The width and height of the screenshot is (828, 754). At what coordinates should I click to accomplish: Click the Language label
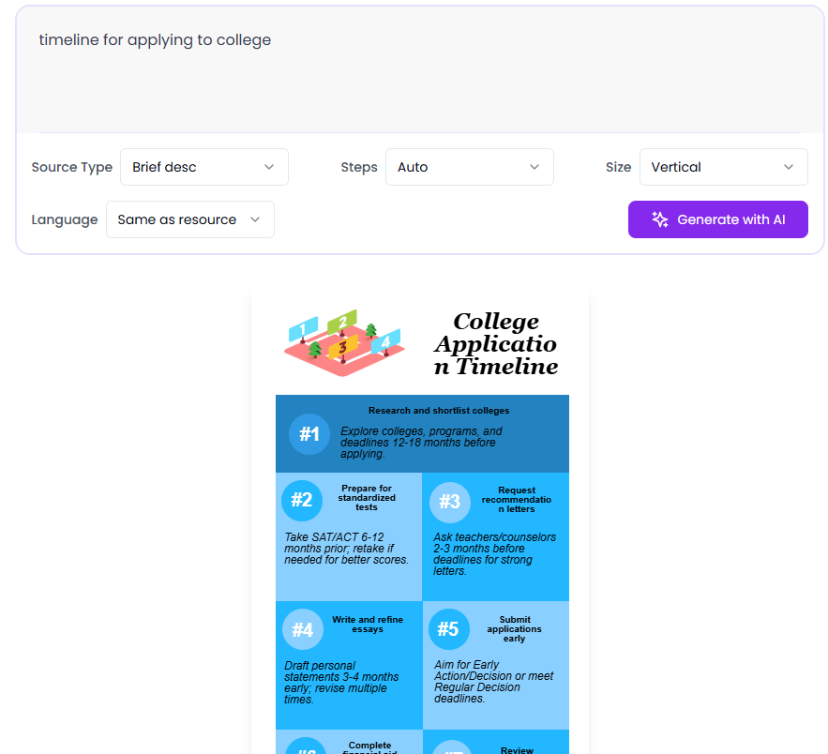tap(65, 219)
